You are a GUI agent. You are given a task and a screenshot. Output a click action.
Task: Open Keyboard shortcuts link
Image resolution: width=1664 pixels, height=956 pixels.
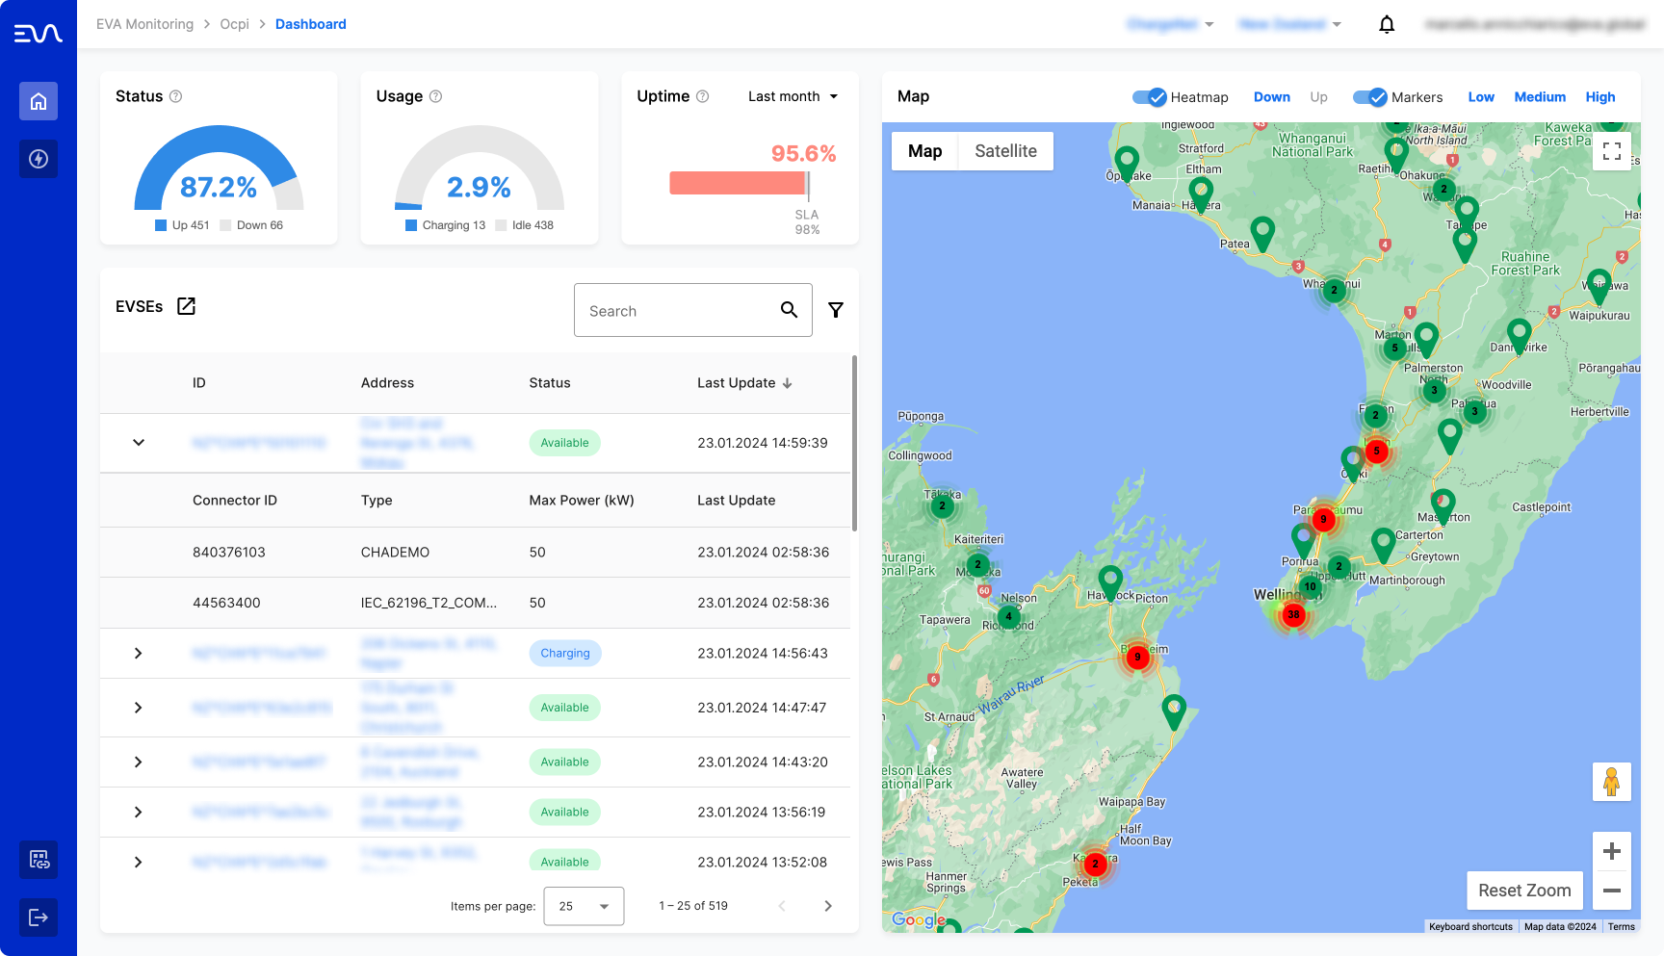coord(1470,926)
